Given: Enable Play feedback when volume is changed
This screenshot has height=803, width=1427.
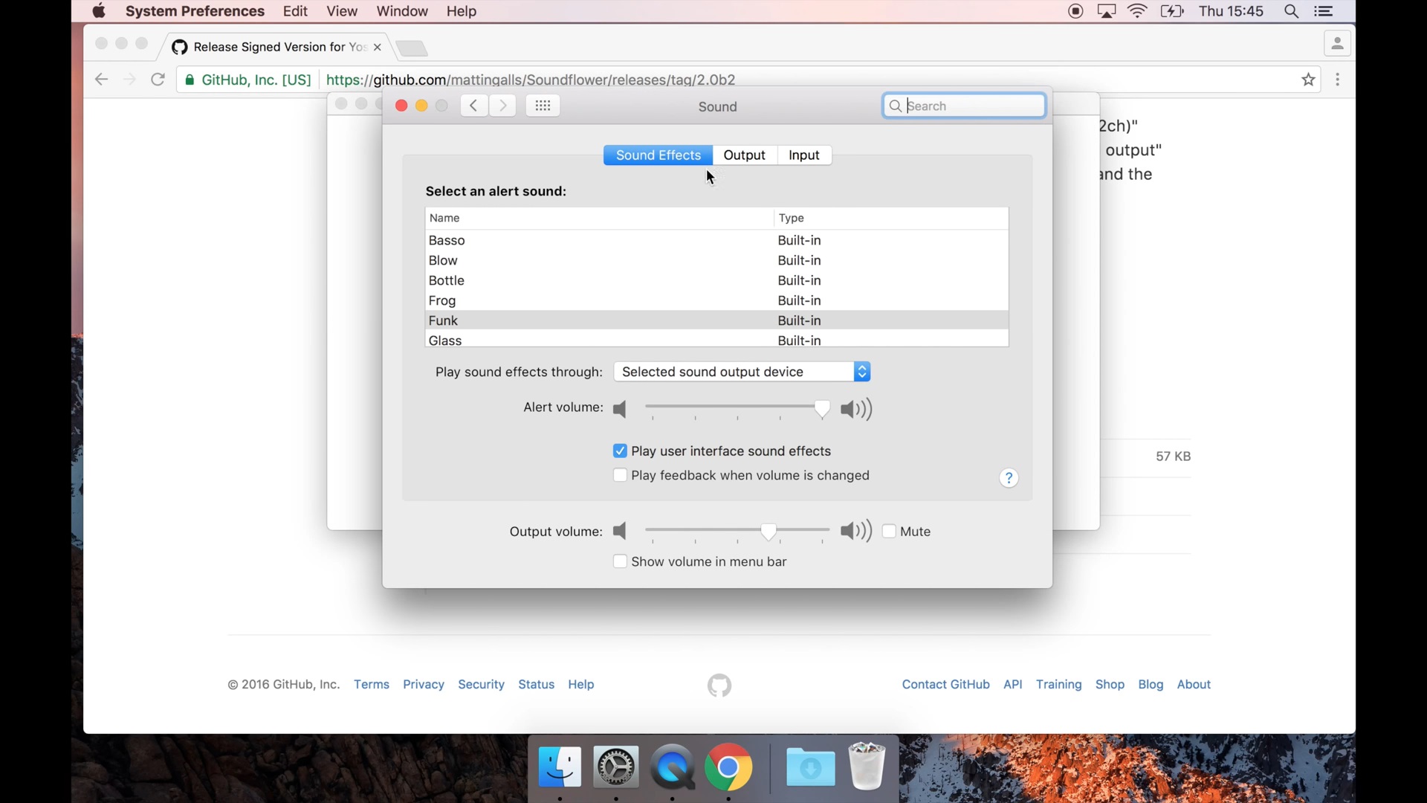Looking at the screenshot, I should [621, 476].
